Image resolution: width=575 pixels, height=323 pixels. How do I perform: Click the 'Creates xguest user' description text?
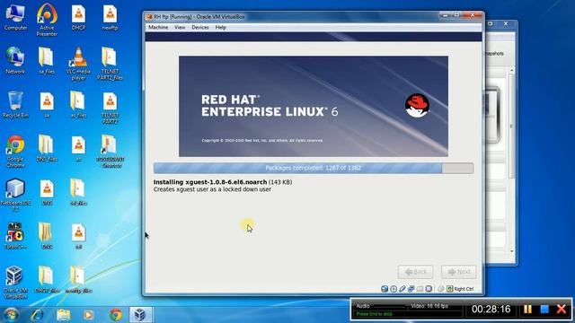(212, 189)
